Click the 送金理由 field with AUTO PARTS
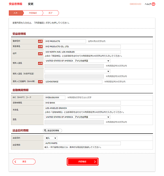164x176 pixels. (83, 143)
